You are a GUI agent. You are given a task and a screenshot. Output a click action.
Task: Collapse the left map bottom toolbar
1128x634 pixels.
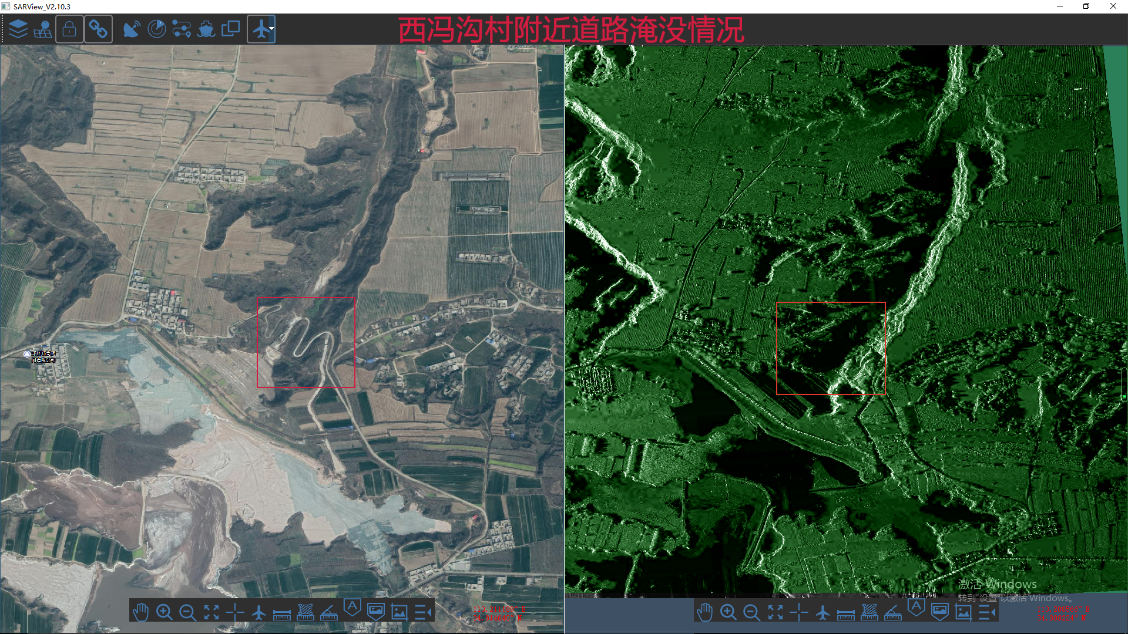[x=424, y=612]
